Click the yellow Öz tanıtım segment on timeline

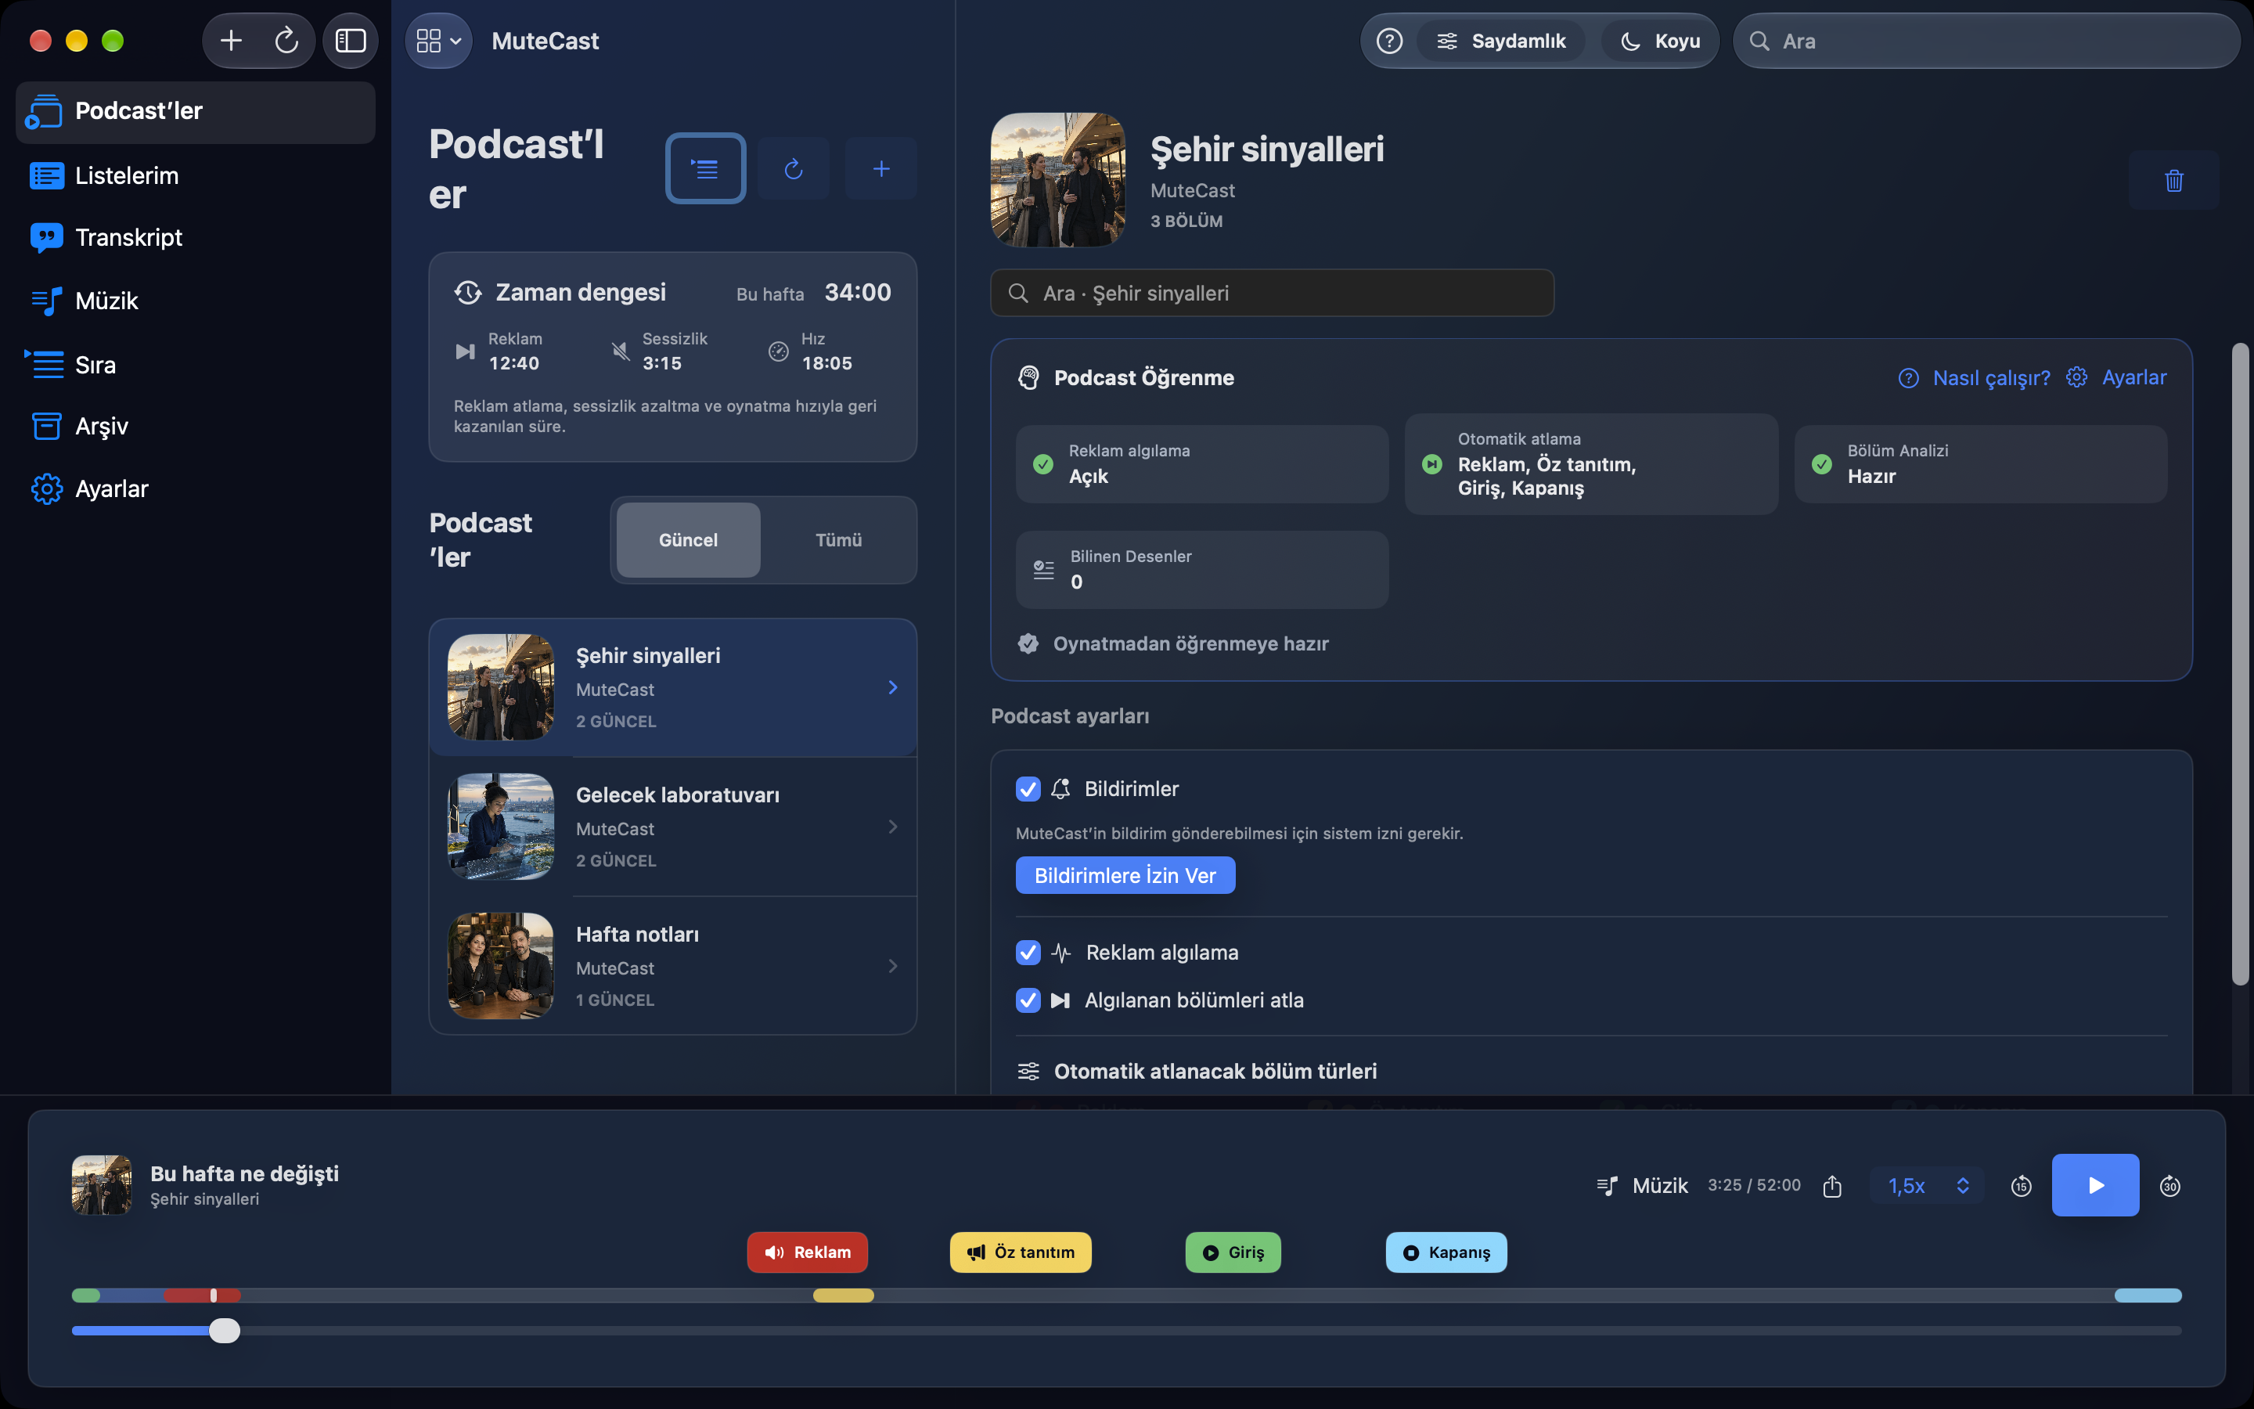tap(843, 1295)
